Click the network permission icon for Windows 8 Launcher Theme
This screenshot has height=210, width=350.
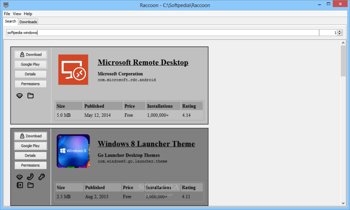20,177
